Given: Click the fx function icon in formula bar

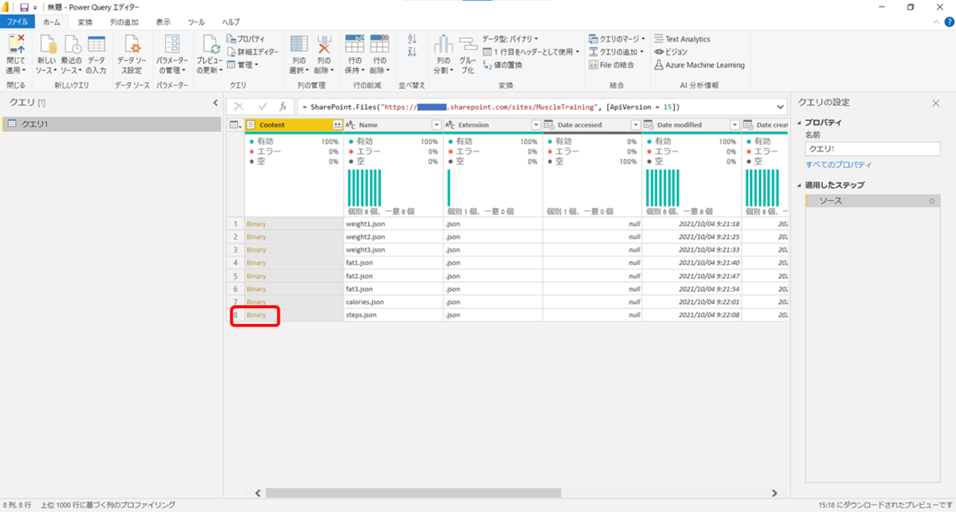Looking at the screenshot, I should coord(283,107).
